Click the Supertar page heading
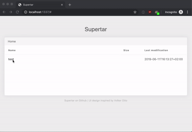This screenshot has height=132, width=192. [x=96, y=29]
